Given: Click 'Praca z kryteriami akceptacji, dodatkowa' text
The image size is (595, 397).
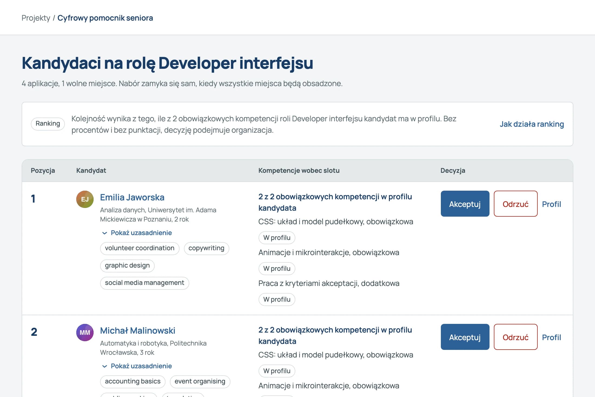Looking at the screenshot, I should pos(329,284).
